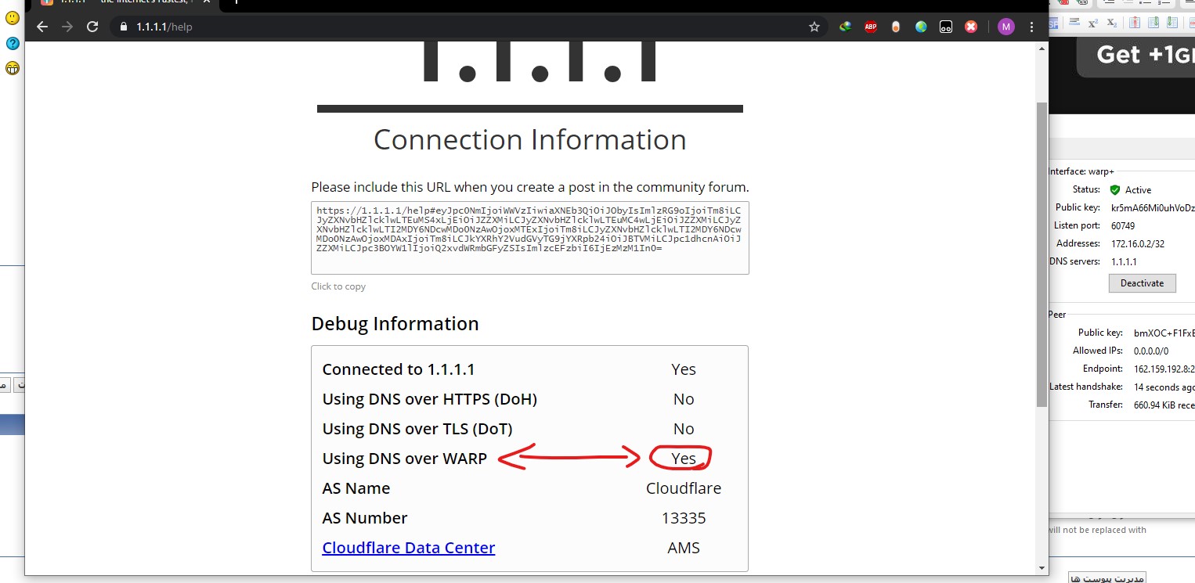Bookmark this page with the star icon
The height and width of the screenshot is (583, 1195).
coord(814,27)
